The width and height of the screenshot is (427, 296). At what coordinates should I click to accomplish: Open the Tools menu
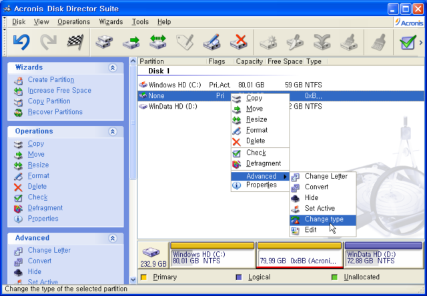140,22
